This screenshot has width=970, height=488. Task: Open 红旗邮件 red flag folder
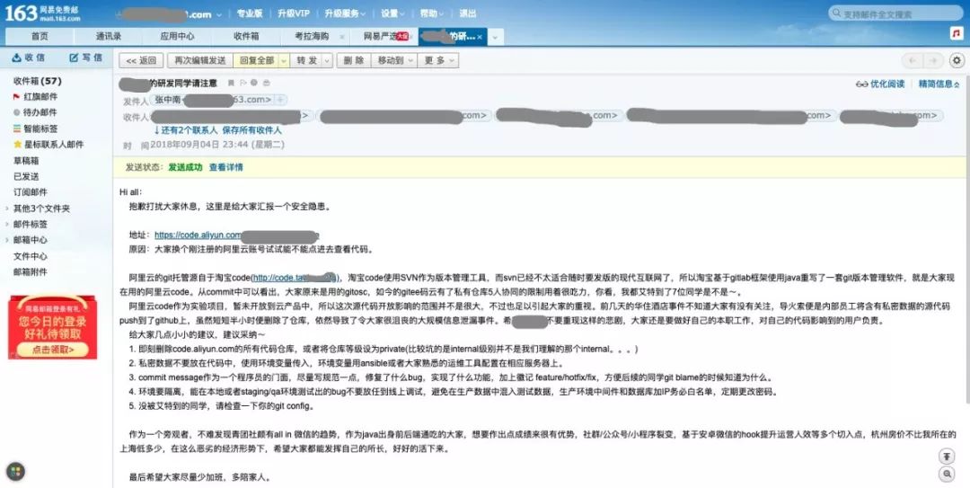click(40, 96)
